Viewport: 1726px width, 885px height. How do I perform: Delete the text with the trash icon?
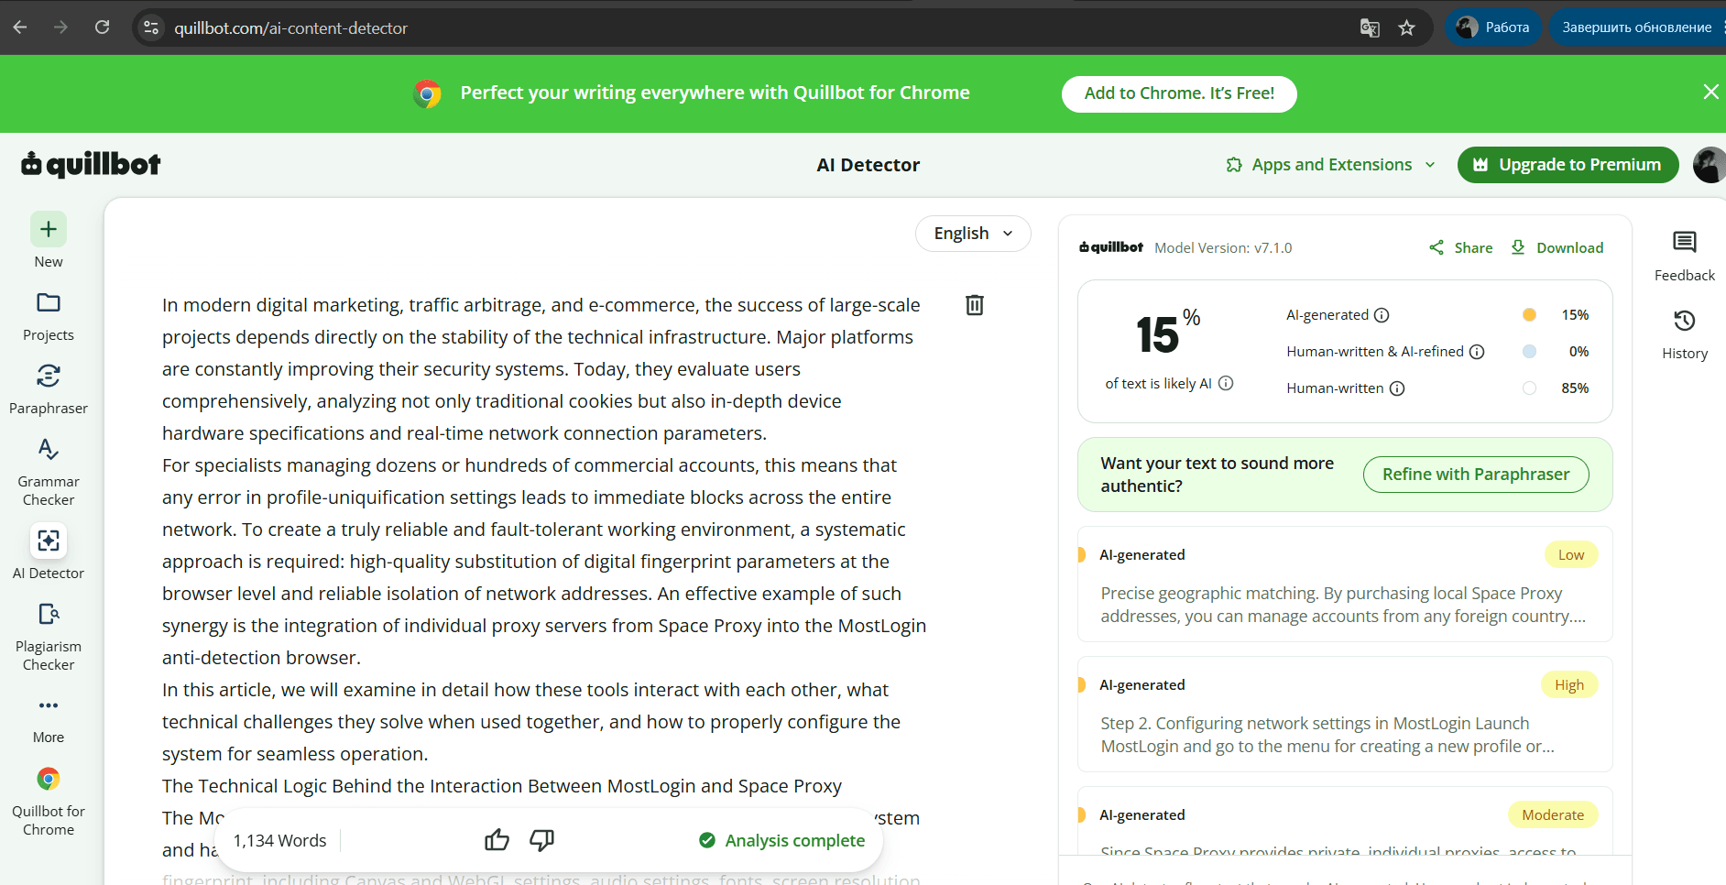coord(975,305)
